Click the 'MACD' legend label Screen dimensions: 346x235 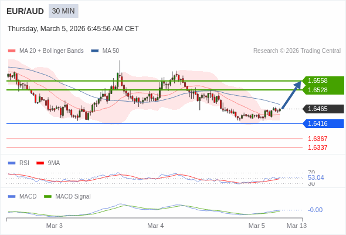pyautogui.click(x=28, y=197)
